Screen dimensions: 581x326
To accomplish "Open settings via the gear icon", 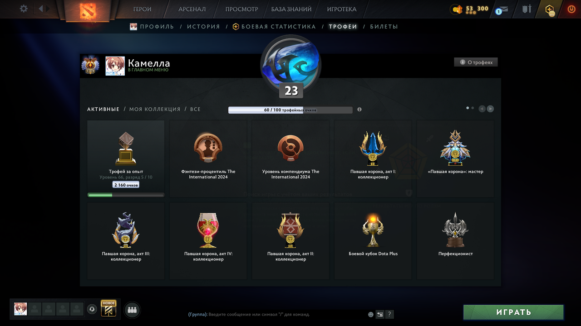I will [24, 9].
